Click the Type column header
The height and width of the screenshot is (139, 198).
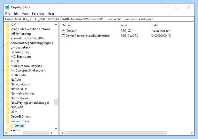124,25
